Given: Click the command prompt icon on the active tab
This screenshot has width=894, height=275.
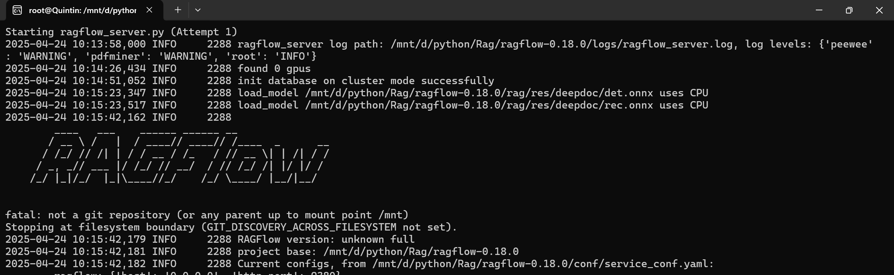Looking at the screenshot, I should [16, 10].
